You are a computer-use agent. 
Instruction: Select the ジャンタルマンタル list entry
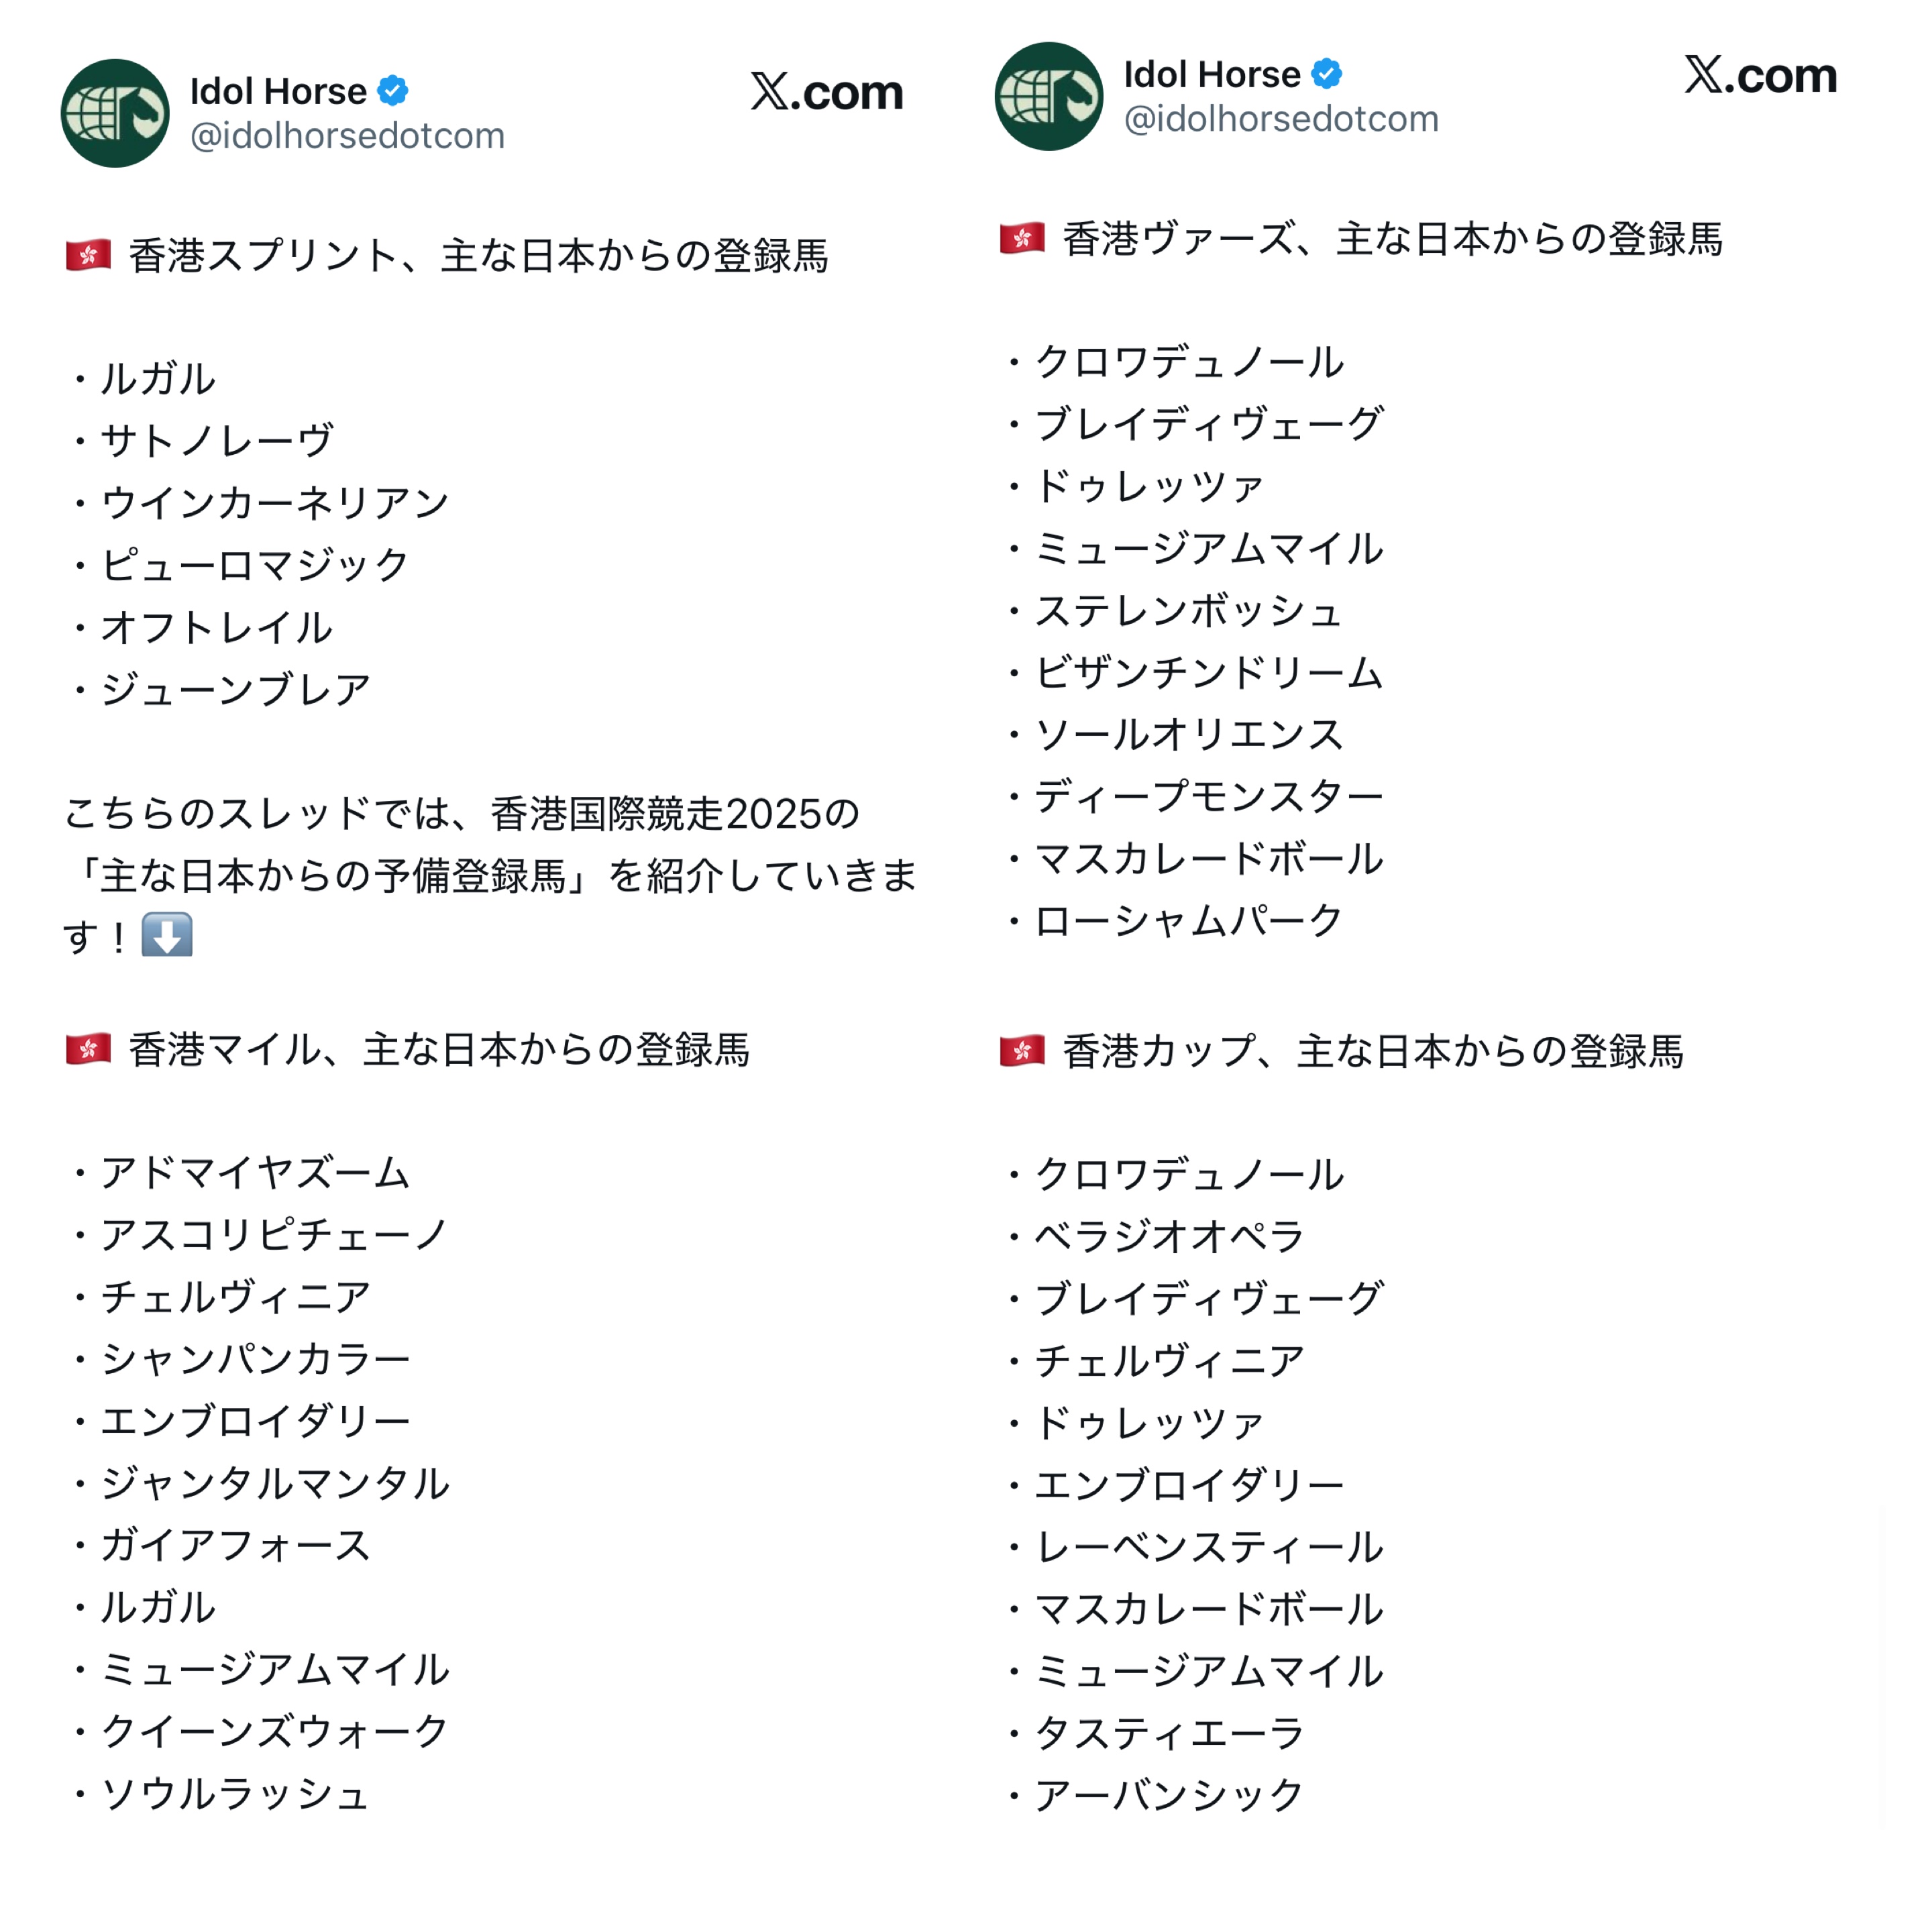[275, 1483]
